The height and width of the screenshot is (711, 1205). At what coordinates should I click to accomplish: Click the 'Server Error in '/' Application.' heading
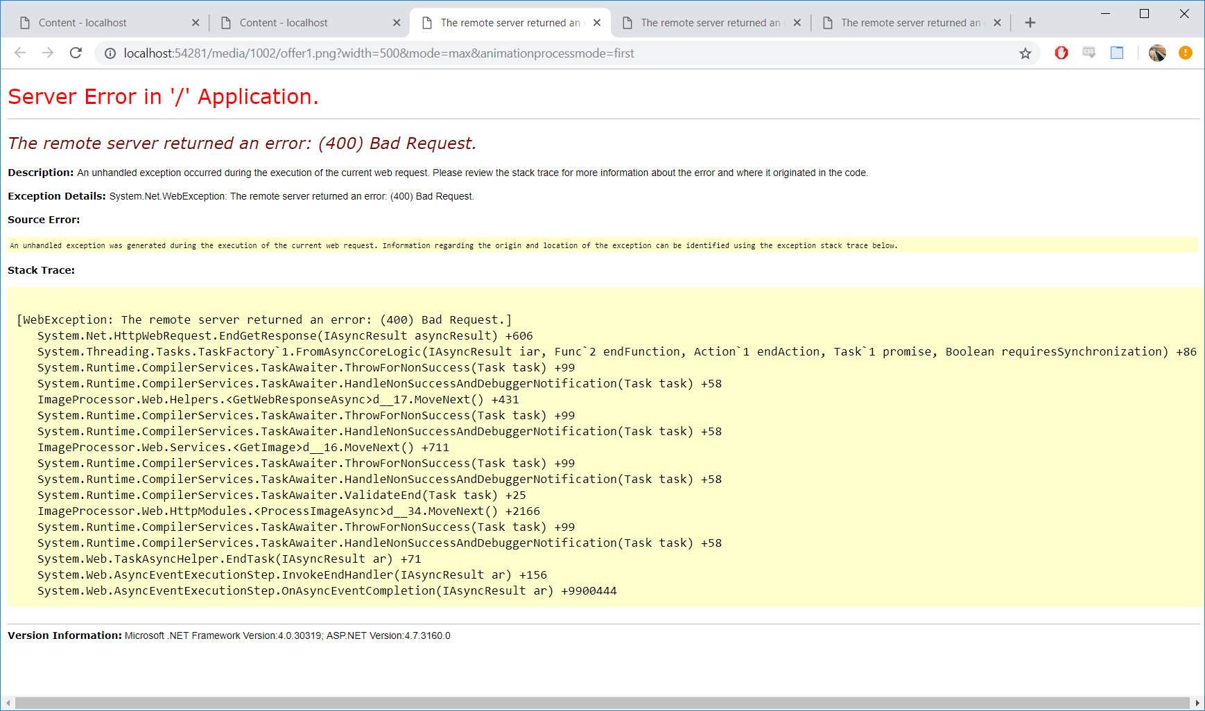click(163, 97)
